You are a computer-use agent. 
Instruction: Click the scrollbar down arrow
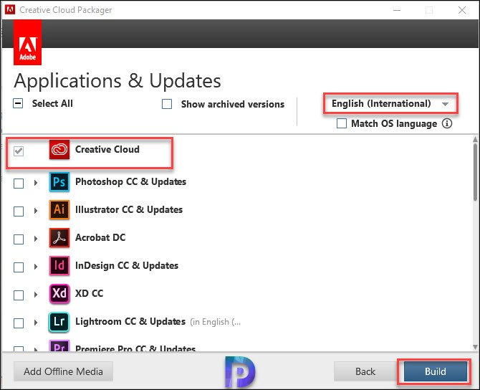[475, 347]
